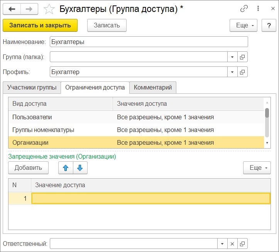This screenshot has height=252, width=279.
Task: Open Ответственный item with open icon
Action: coord(242,244)
